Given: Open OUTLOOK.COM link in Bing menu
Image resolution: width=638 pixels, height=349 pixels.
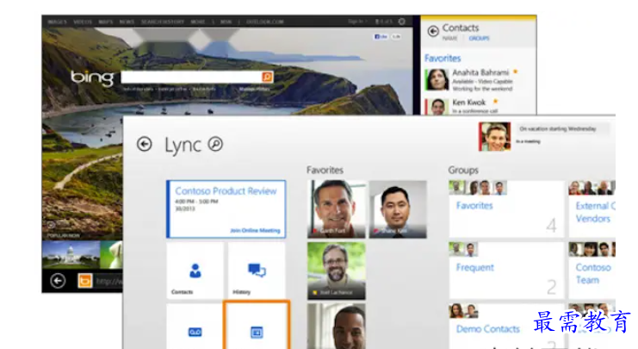Looking at the screenshot, I should tap(265, 22).
